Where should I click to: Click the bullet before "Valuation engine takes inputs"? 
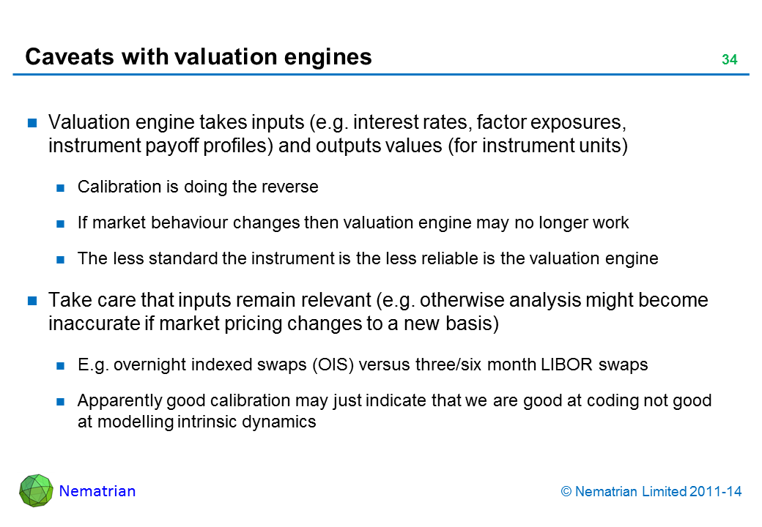point(33,122)
